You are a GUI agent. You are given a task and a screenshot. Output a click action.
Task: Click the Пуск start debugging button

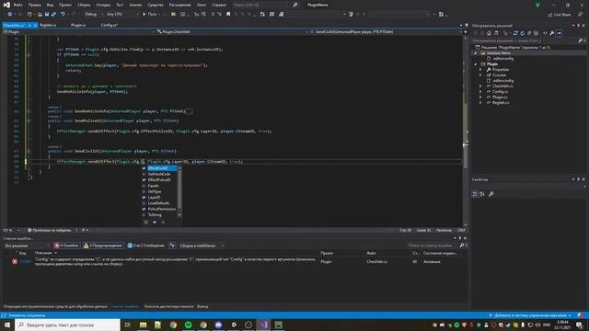coord(150,15)
